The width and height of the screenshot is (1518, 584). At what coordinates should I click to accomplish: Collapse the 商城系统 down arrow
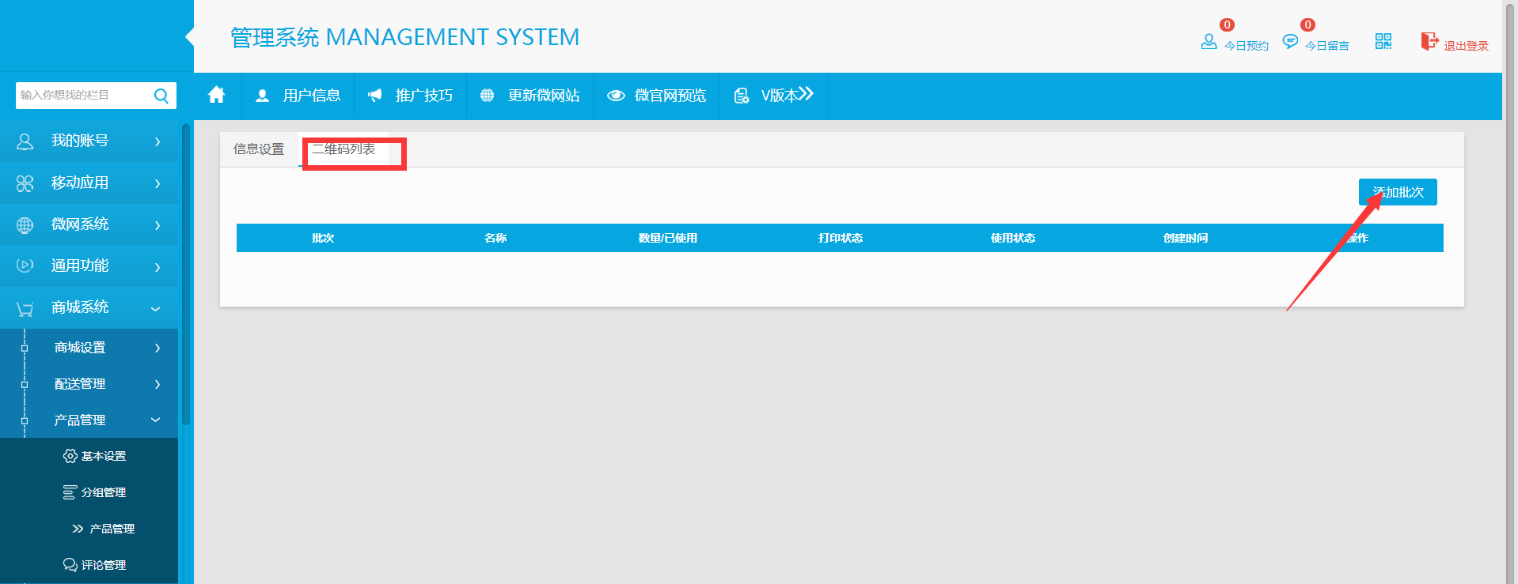[x=156, y=309]
